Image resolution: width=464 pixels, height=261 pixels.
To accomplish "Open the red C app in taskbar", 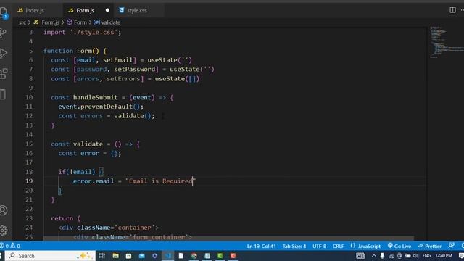I will pos(233,256).
